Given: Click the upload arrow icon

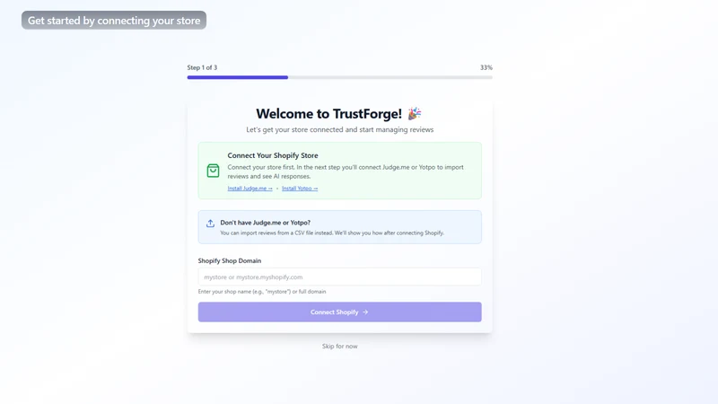Looking at the screenshot, I should 210,223.
